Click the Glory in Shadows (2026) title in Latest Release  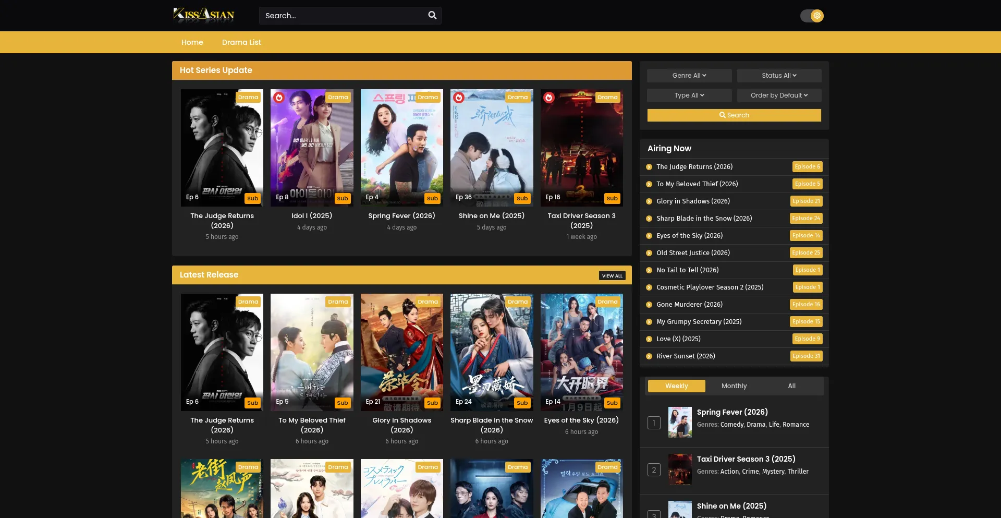tap(402, 425)
